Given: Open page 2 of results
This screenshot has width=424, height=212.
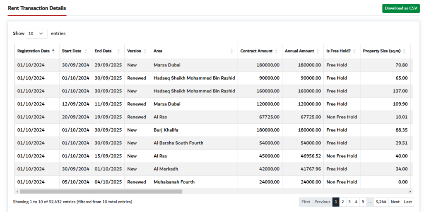Looking at the screenshot, I should 342,202.
